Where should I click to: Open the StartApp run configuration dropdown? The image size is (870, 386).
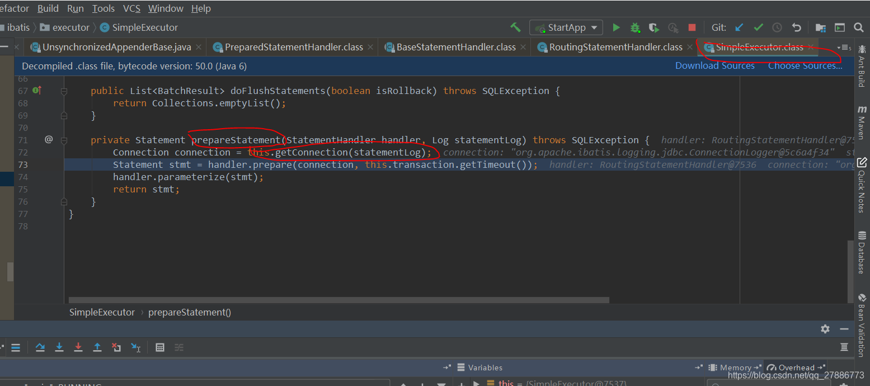(566, 27)
